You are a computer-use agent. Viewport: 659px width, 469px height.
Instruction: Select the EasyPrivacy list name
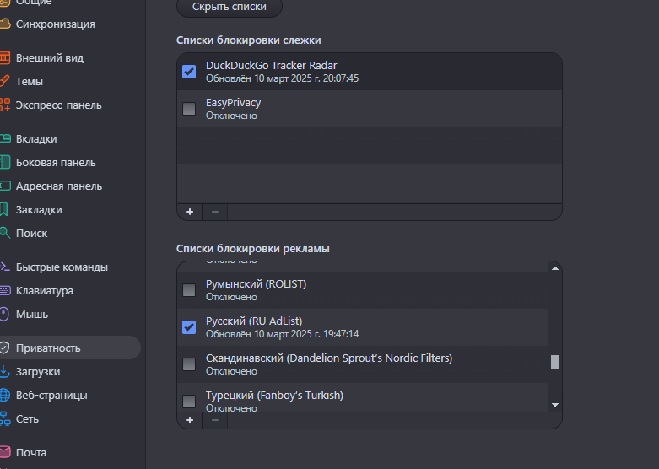coord(233,103)
